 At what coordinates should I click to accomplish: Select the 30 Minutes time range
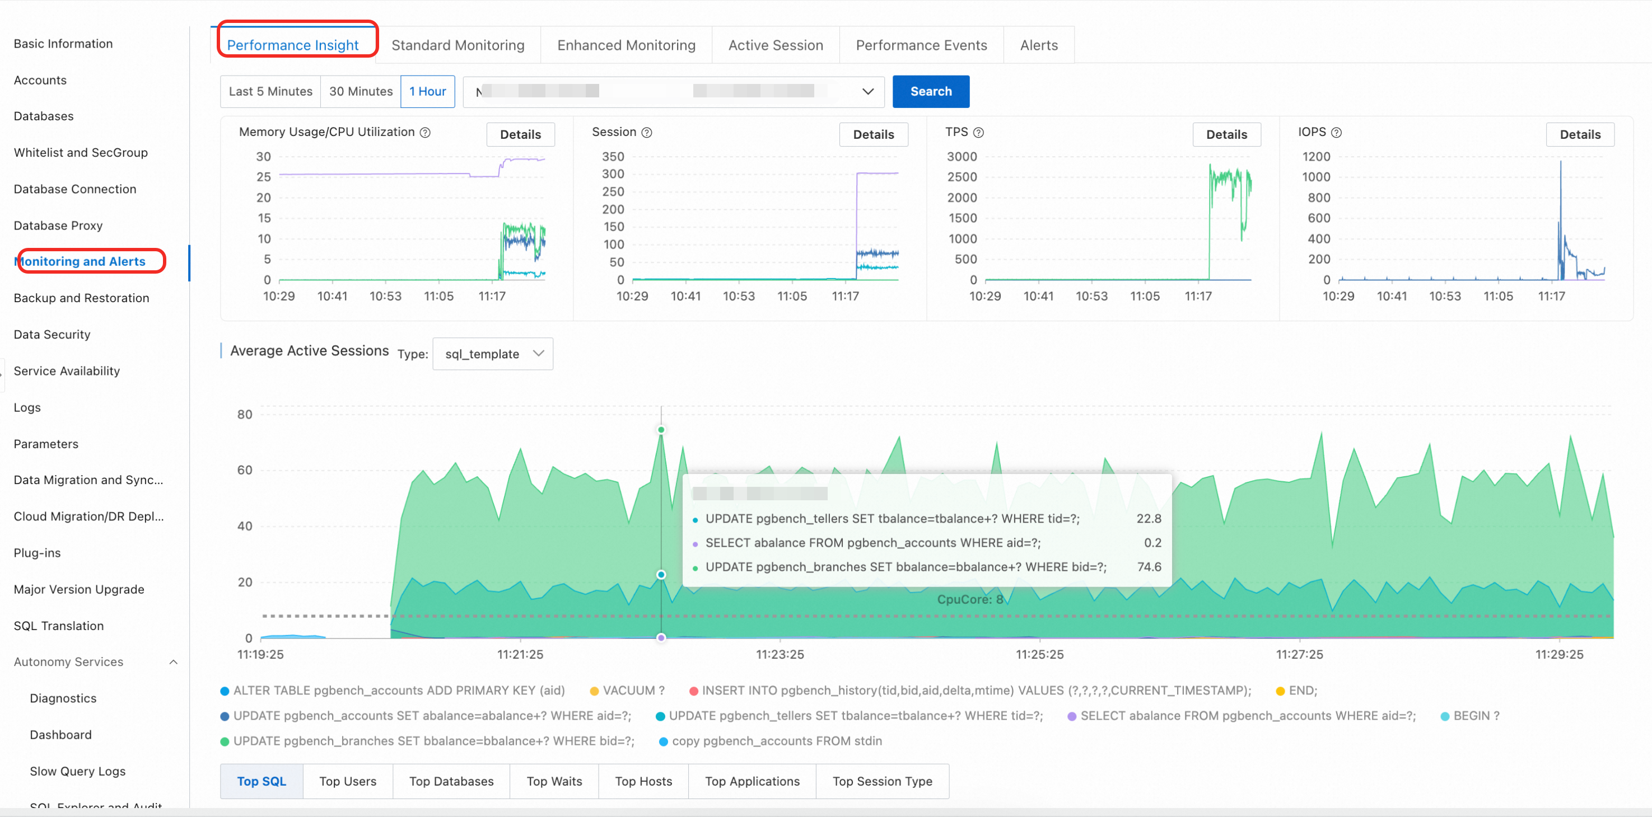[361, 92]
